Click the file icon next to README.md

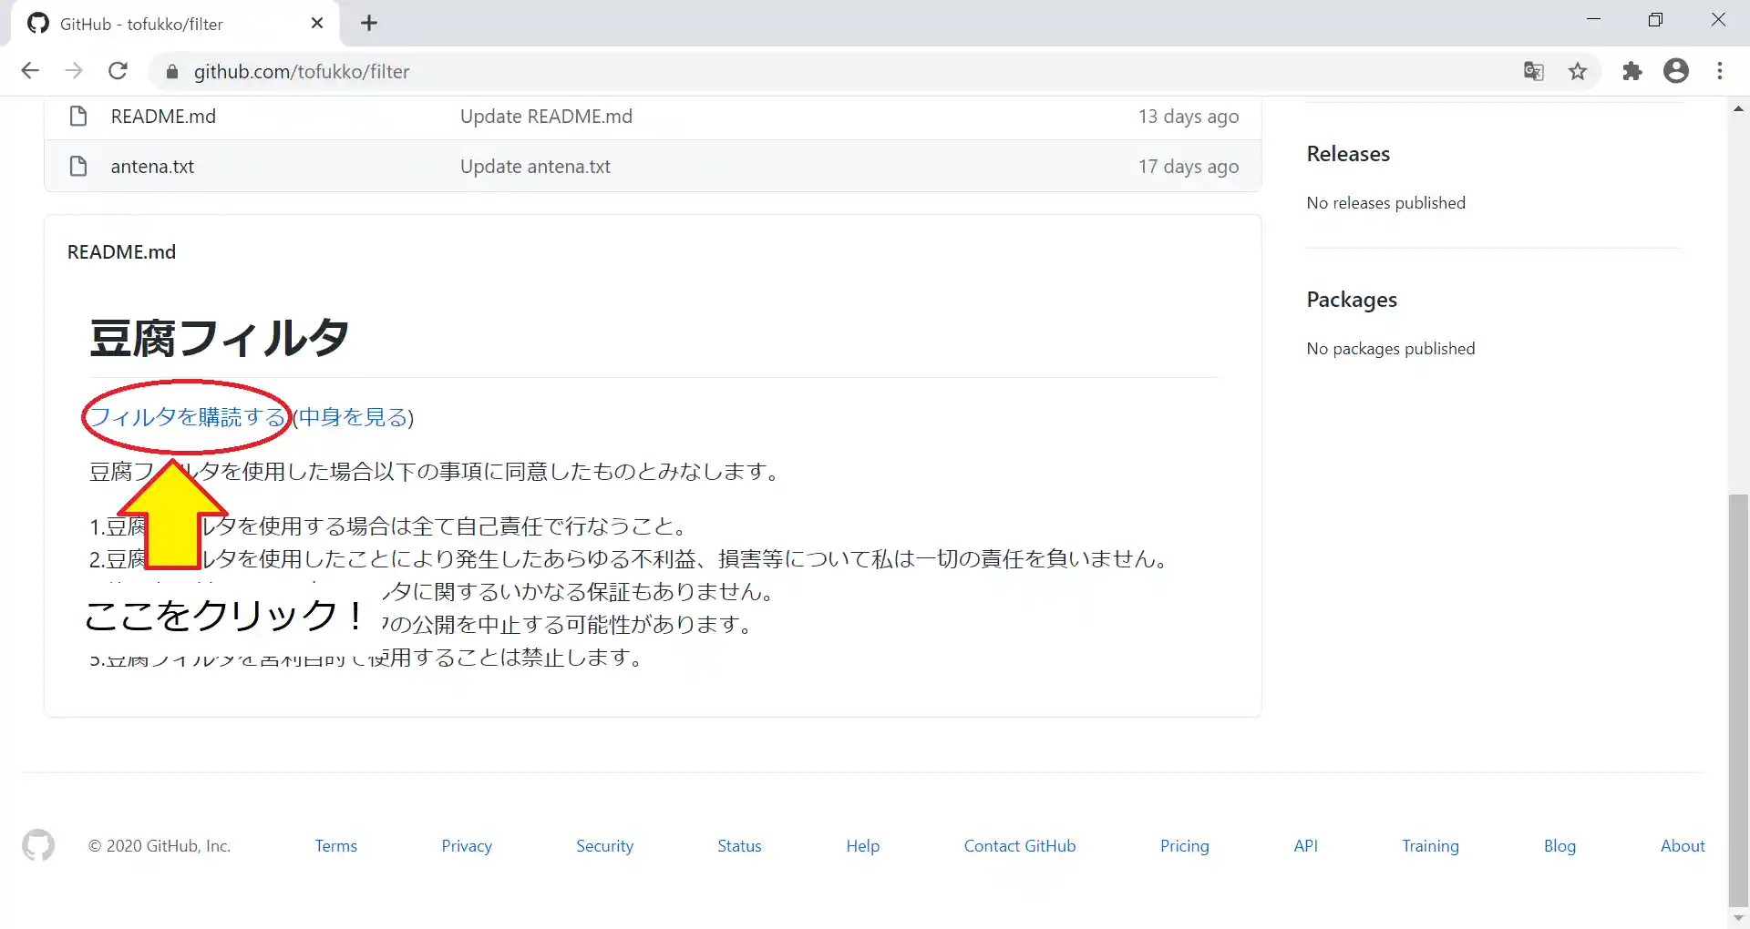(x=78, y=117)
